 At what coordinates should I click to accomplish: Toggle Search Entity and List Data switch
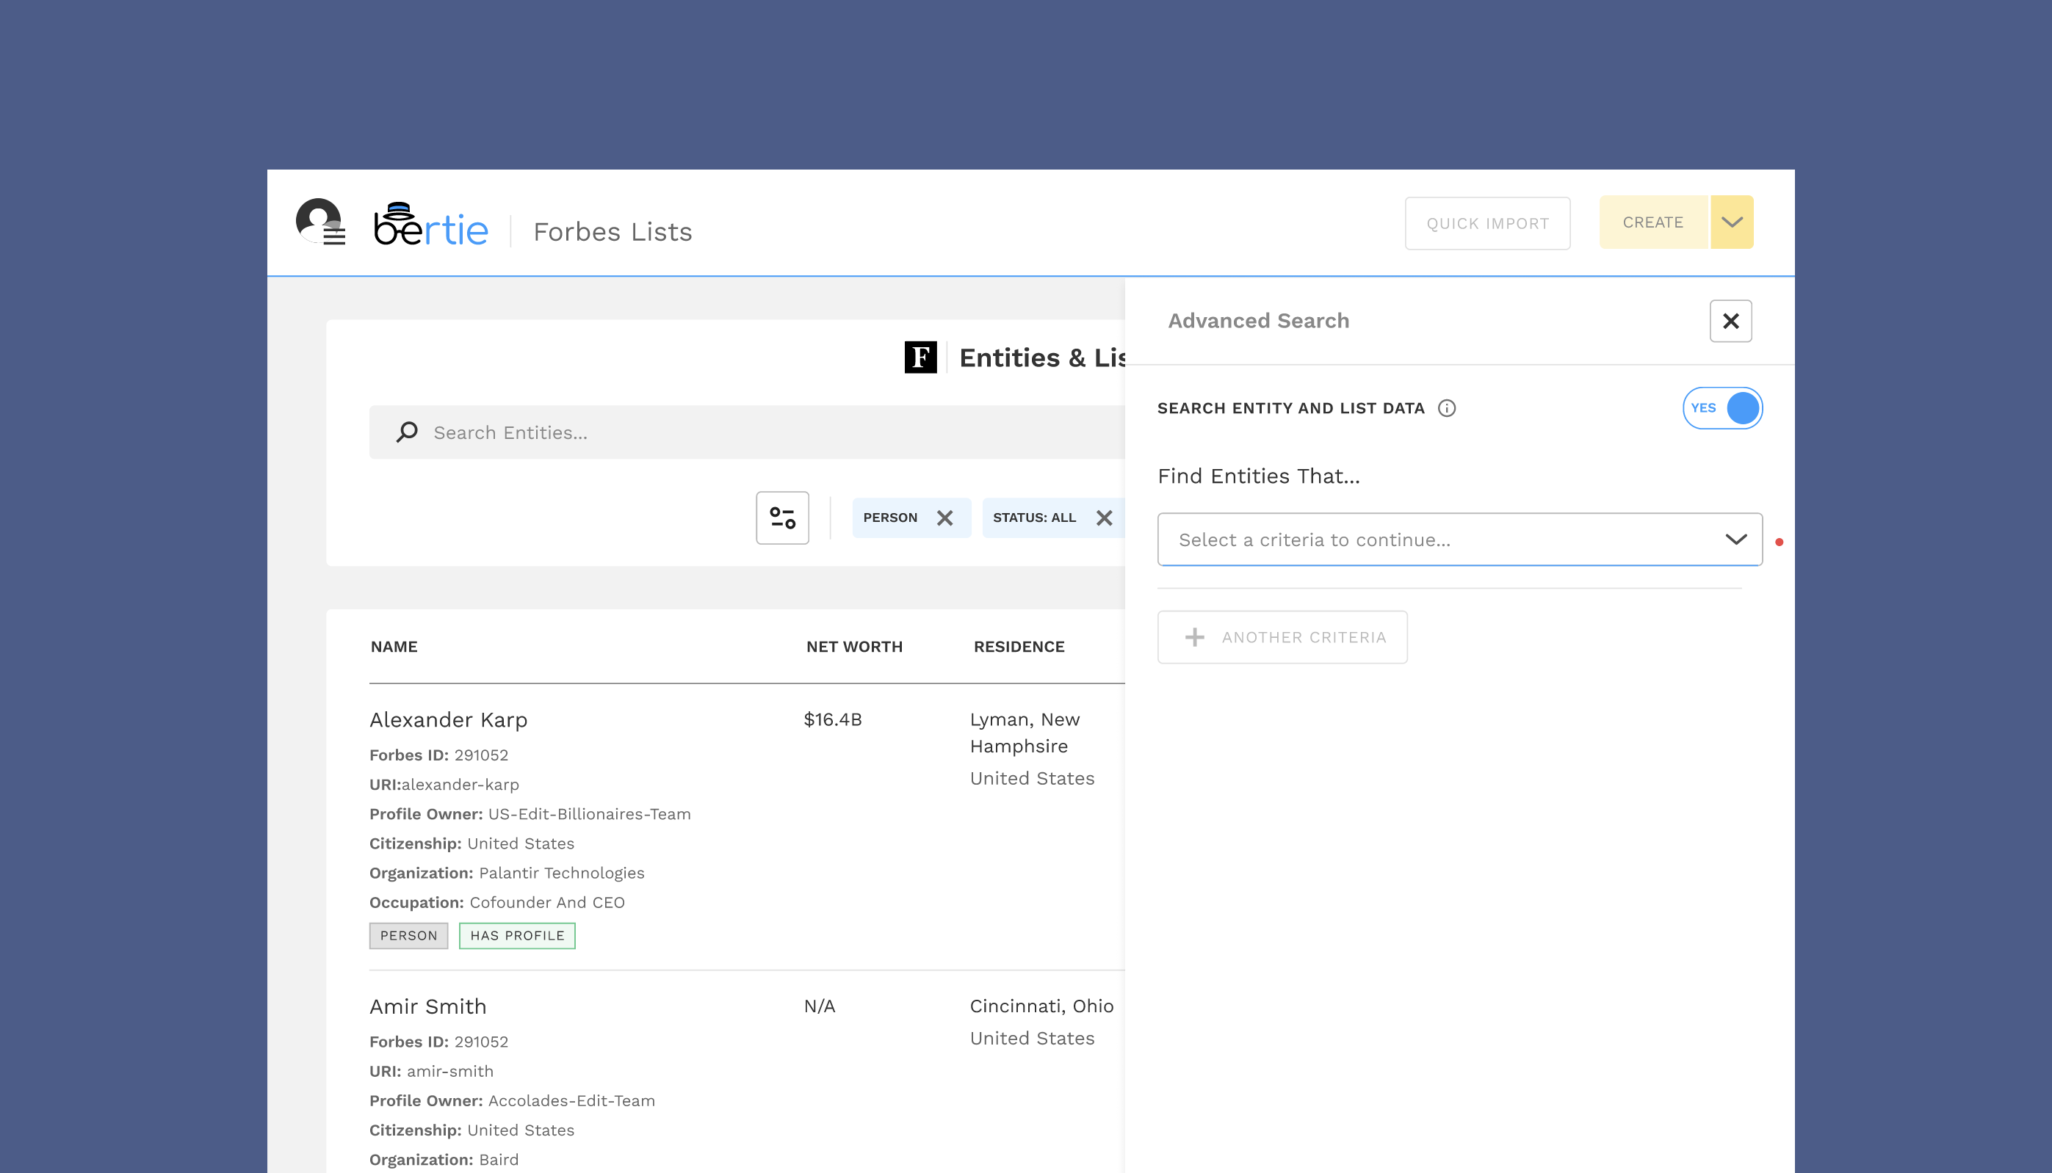click(1722, 408)
